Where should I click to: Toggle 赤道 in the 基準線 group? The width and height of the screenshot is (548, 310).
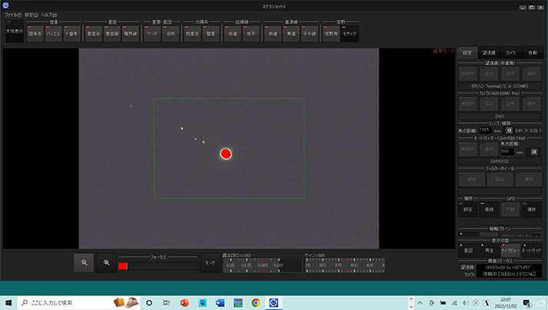[x=272, y=34]
